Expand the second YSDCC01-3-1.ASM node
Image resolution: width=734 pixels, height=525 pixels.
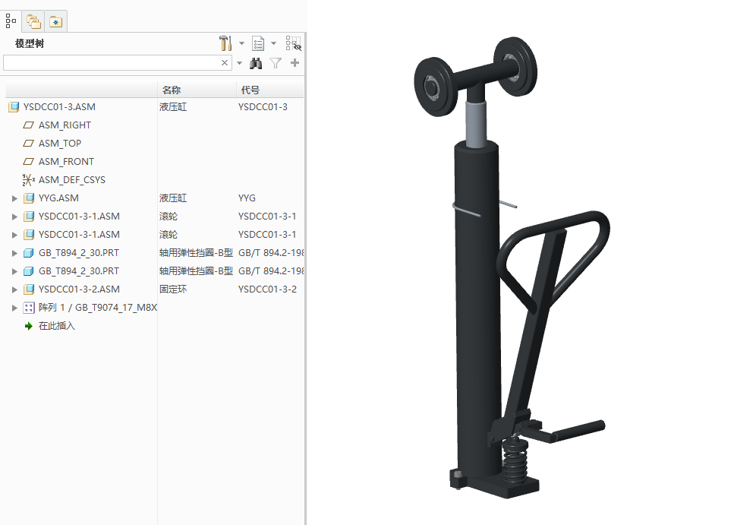(x=14, y=235)
